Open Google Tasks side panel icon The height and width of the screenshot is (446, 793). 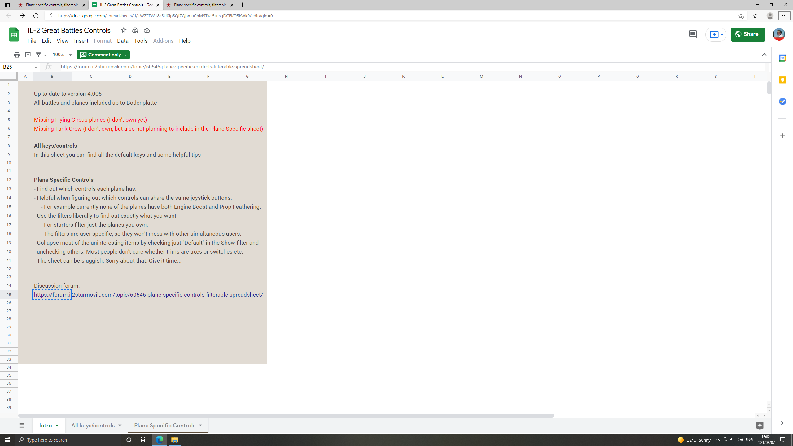pyautogui.click(x=782, y=102)
